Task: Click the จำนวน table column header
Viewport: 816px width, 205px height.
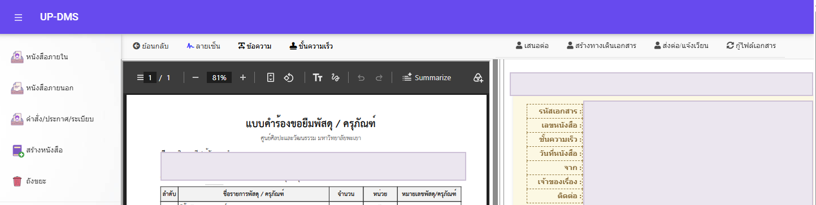Action: (345, 194)
